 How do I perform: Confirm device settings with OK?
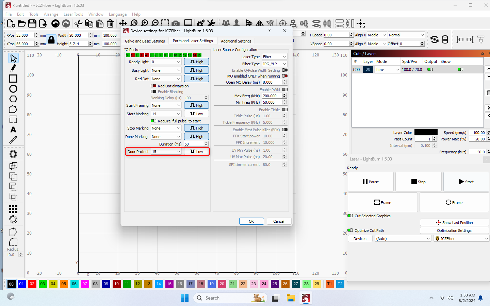point(251,221)
